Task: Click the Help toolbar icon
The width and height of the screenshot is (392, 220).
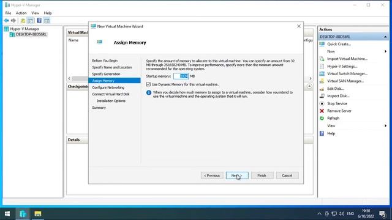Action: point(39,20)
